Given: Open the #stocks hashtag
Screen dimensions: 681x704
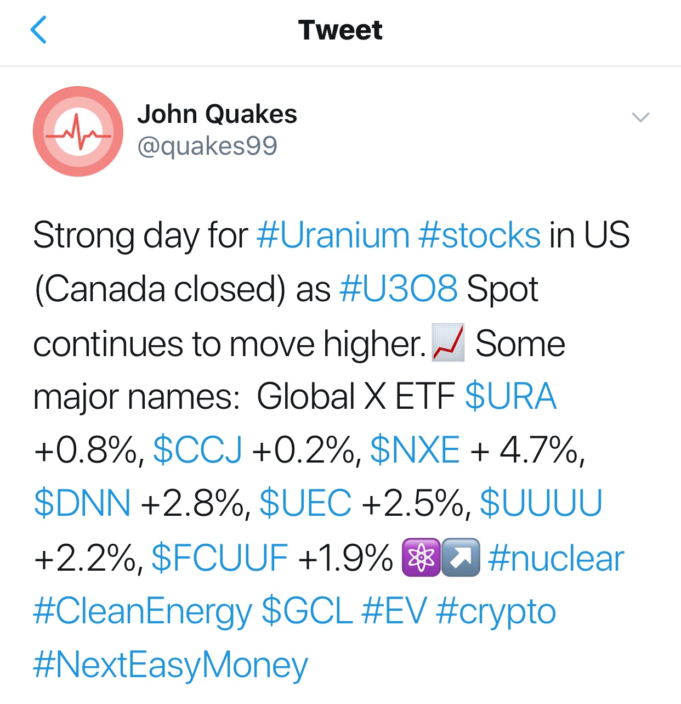Looking at the screenshot, I should (x=479, y=235).
